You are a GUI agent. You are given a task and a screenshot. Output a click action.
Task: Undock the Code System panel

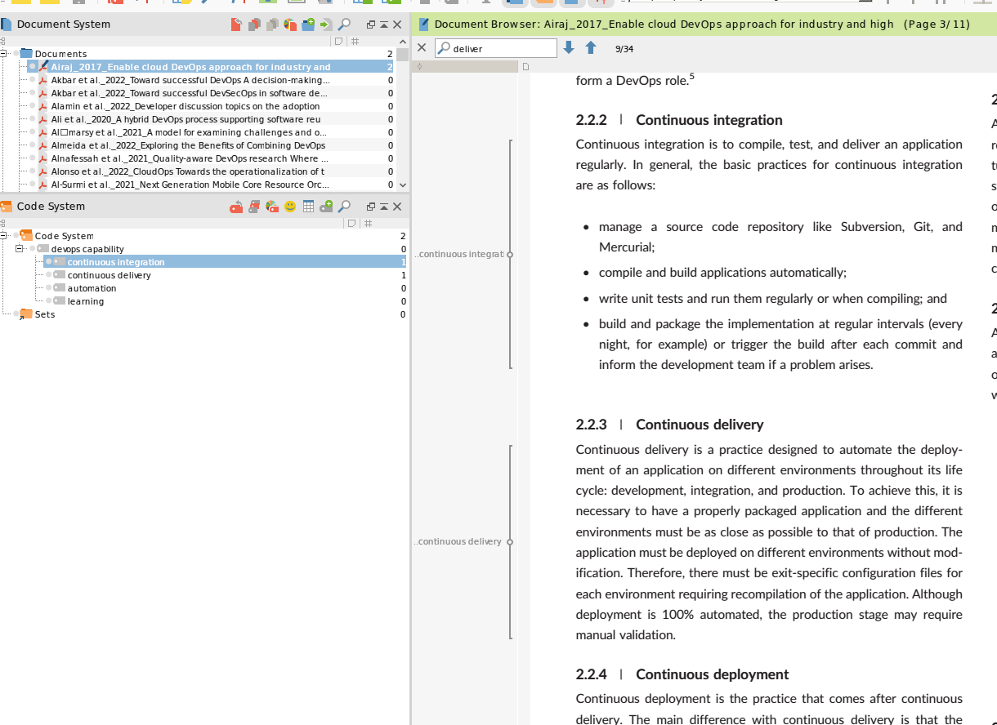(x=371, y=207)
